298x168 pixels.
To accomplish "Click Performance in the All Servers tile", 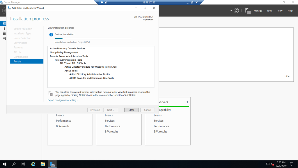I will pyautogui.click(x=161, y=126).
